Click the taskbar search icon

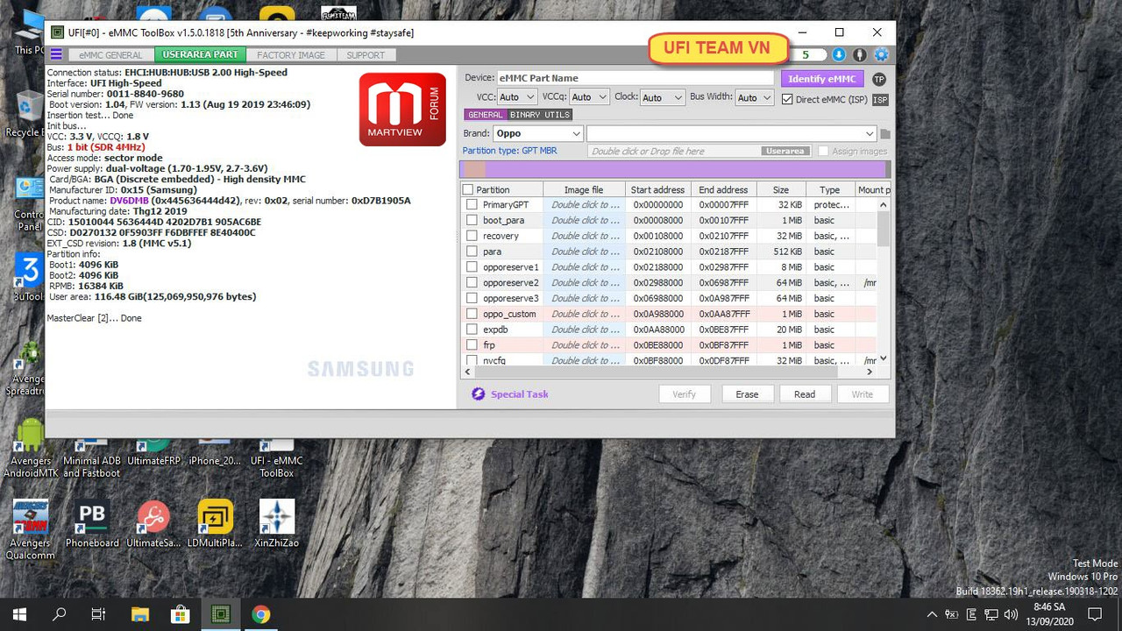(x=60, y=613)
